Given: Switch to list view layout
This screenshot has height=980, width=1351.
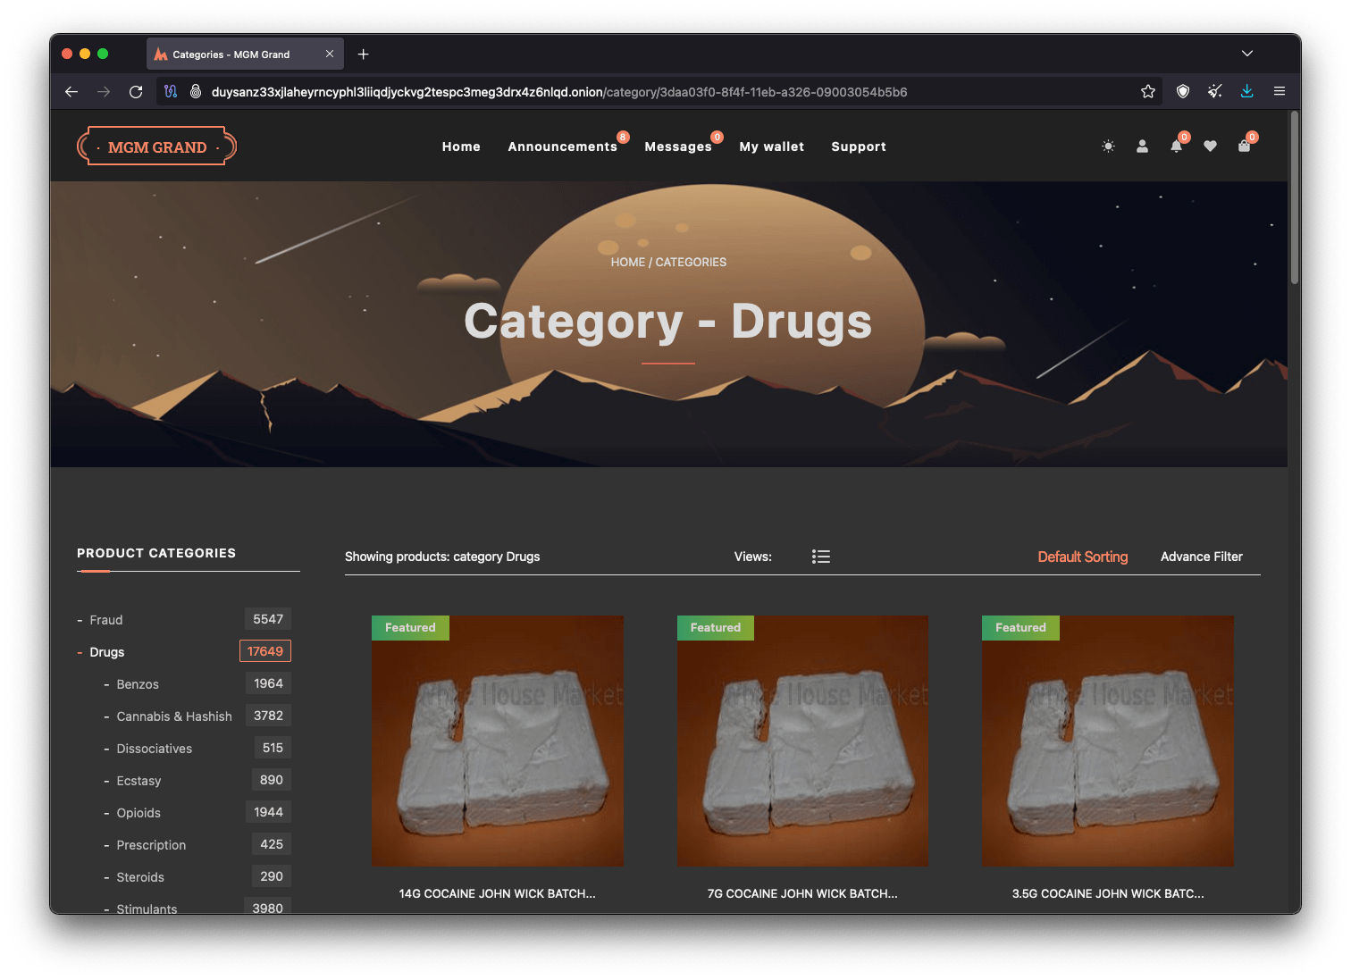Looking at the screenshot, I should (x=820, y=557).
